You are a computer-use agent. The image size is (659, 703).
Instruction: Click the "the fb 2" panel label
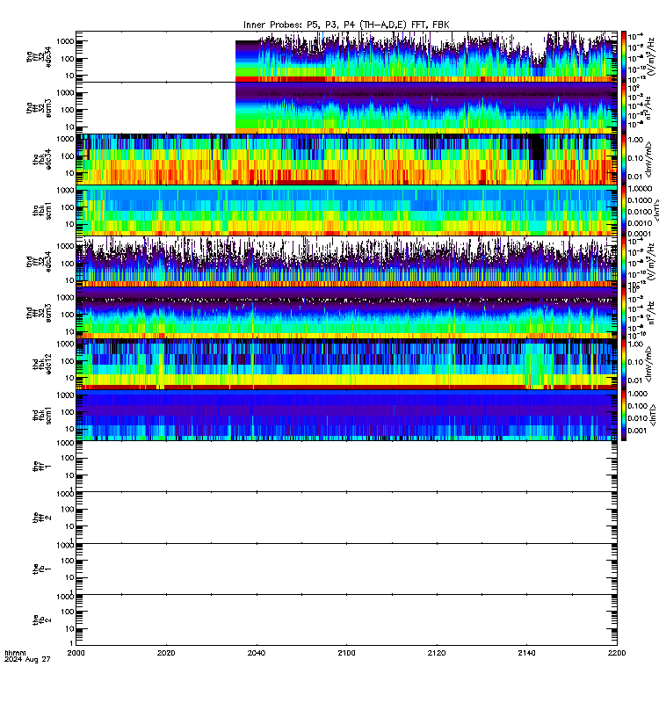coord(42,620)
